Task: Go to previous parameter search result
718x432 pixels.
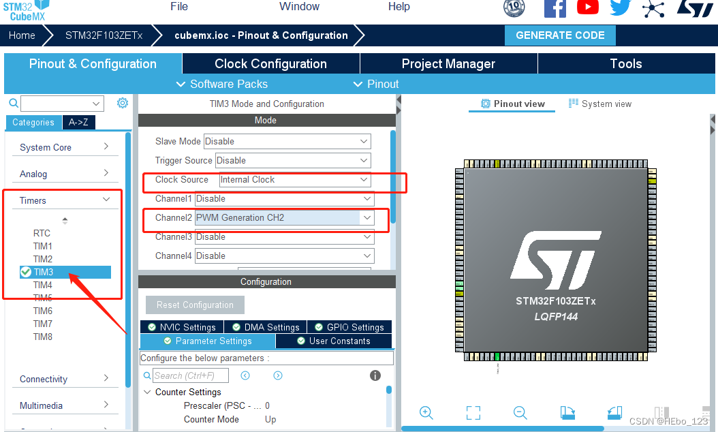Action: (245, 375)
